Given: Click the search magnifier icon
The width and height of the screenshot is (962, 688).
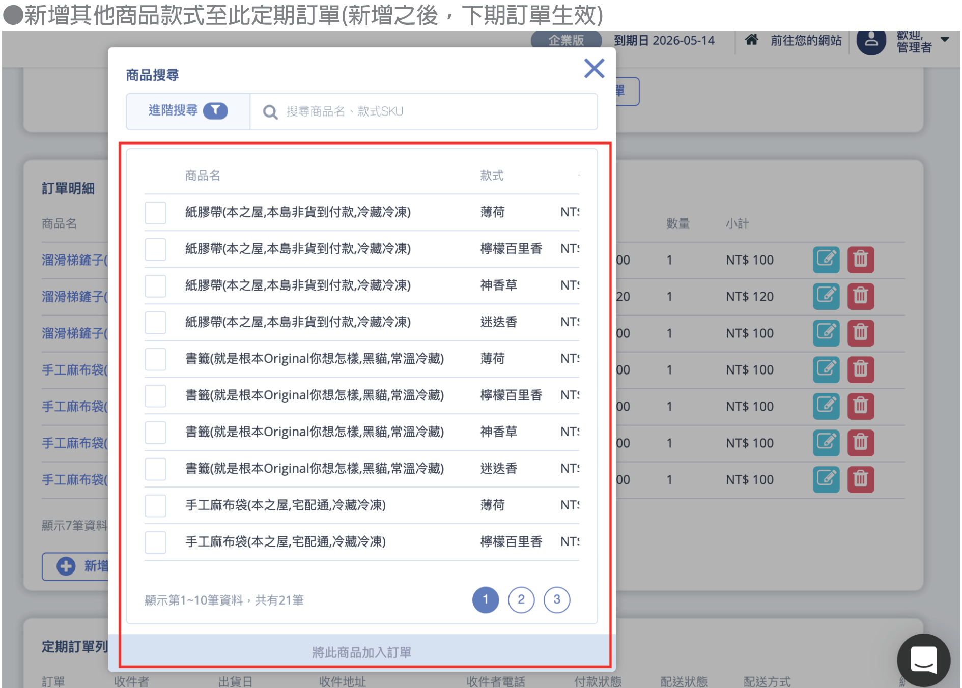Looking at the screenshot, I should click(270, 112).
